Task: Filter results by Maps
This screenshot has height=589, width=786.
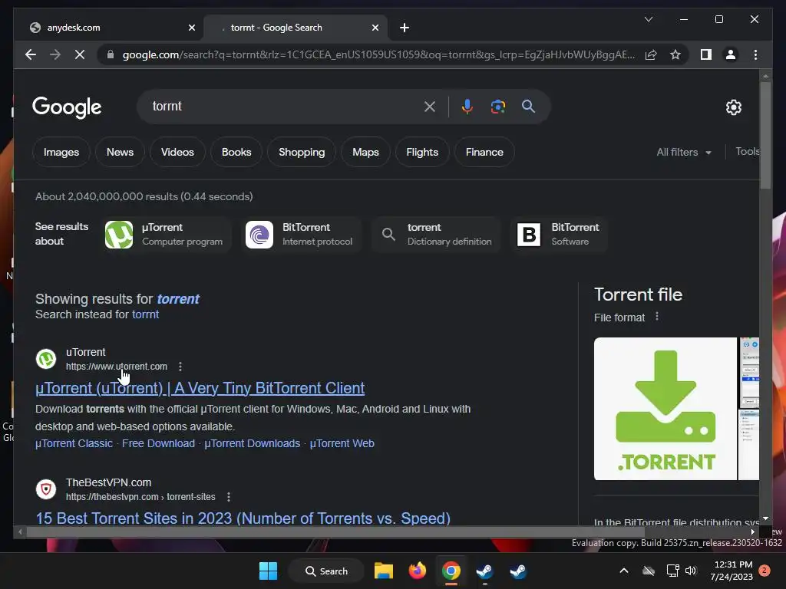Action: pos(365,152)
